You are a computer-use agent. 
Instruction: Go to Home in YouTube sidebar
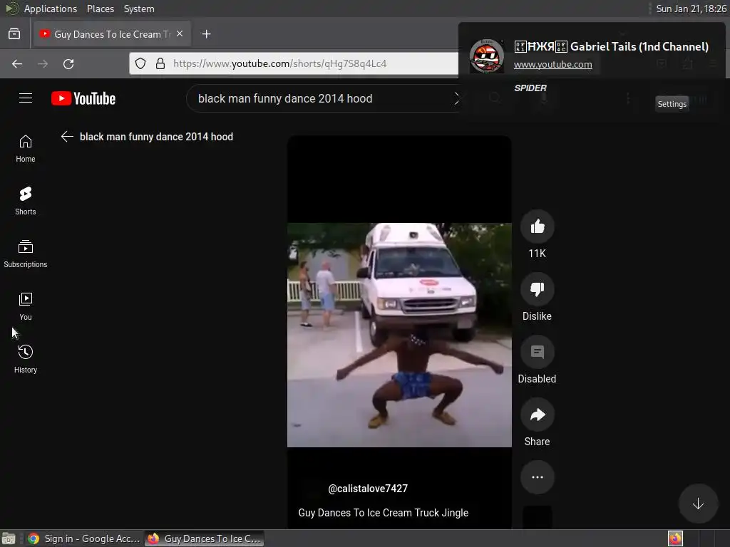tap(26, 149)
